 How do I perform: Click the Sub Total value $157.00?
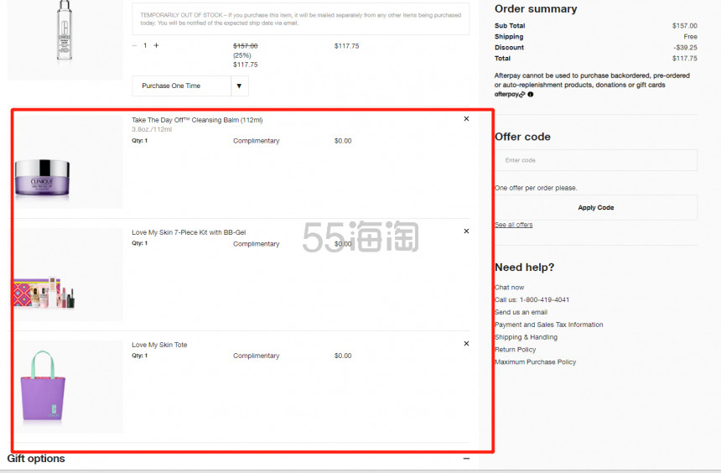coord(685,26)
